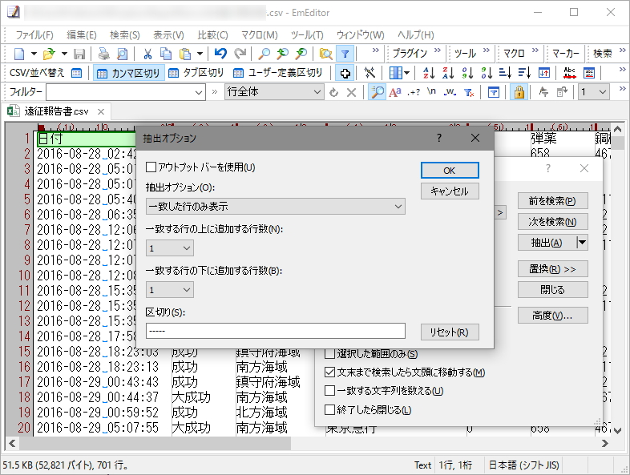630x475 pixels.
Task: Click the horizontal scrollbar thumb
Action: pyautogui.click(x=155, y=443)
